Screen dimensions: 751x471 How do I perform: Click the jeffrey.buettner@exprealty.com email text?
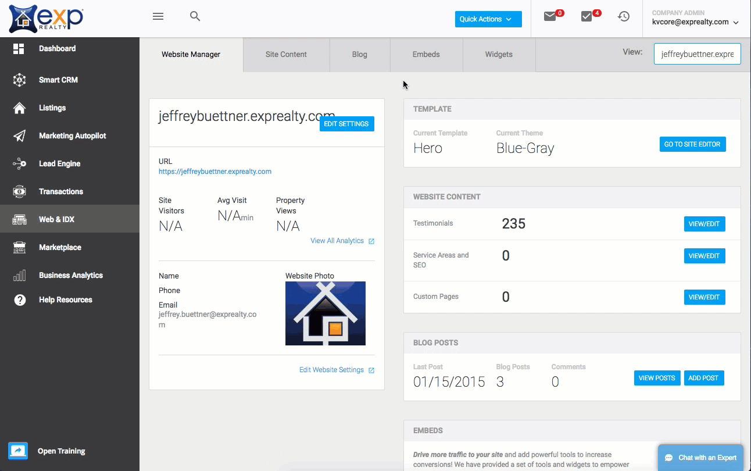208,320
